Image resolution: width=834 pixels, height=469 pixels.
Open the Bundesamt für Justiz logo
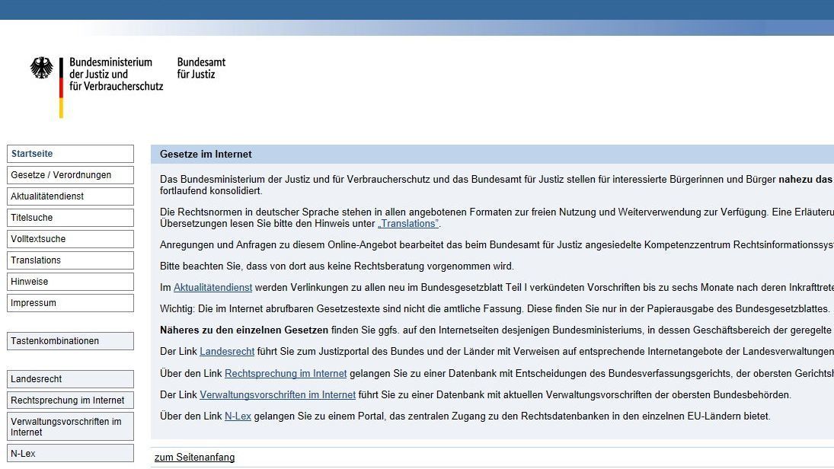pos(201,68)
